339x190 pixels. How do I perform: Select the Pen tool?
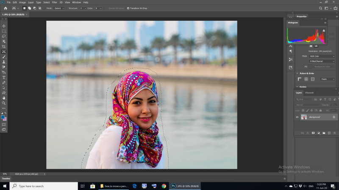pyautogui.click(x=4, y=83)
